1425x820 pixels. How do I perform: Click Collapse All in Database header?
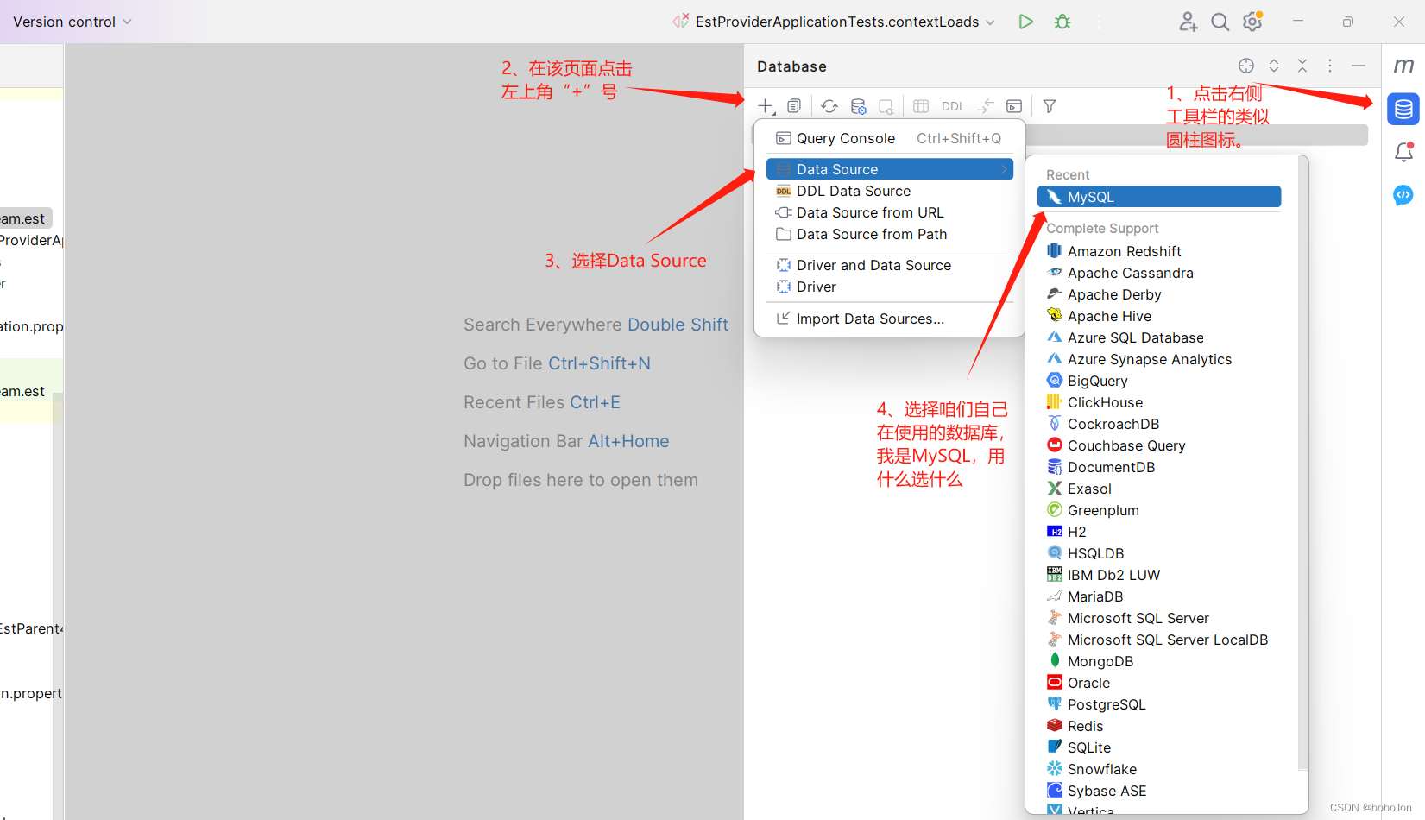(1302, 66)
